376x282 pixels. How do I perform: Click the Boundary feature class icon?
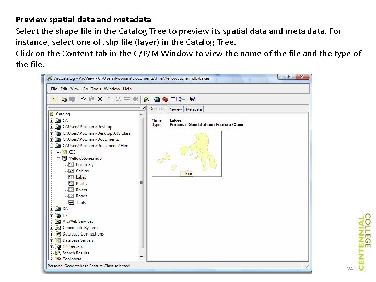[x=71, y=164]
